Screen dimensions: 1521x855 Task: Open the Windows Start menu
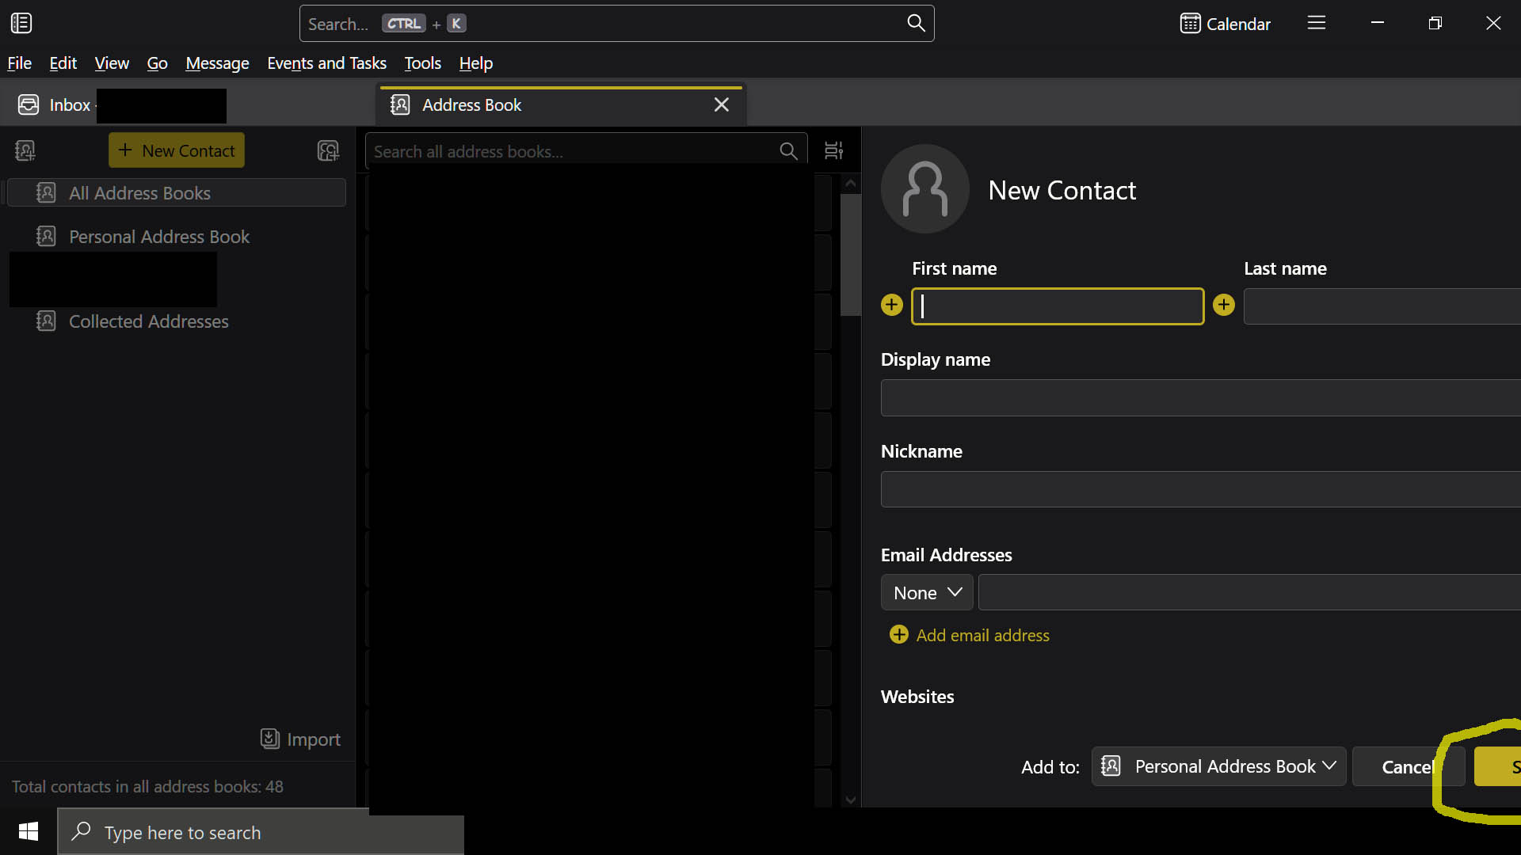(x=29, y=831)
